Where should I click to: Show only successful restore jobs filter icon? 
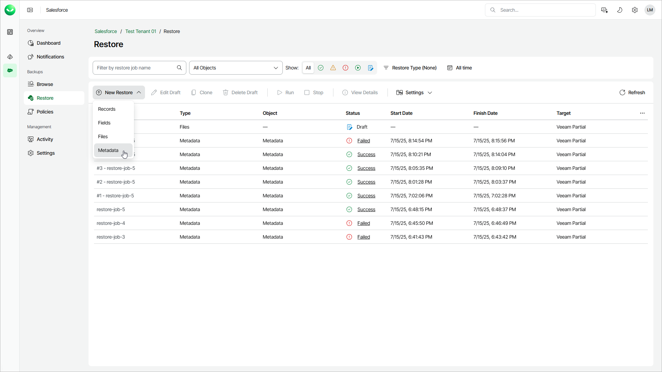click(x=321, y=68)
